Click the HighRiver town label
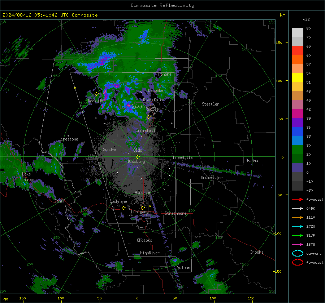This screenshot has height=303, width=325. pyautogui.click(x=150, y=253)
